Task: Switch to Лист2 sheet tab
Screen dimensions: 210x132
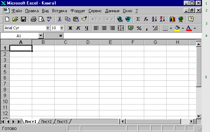Action: tap(46, 122)
